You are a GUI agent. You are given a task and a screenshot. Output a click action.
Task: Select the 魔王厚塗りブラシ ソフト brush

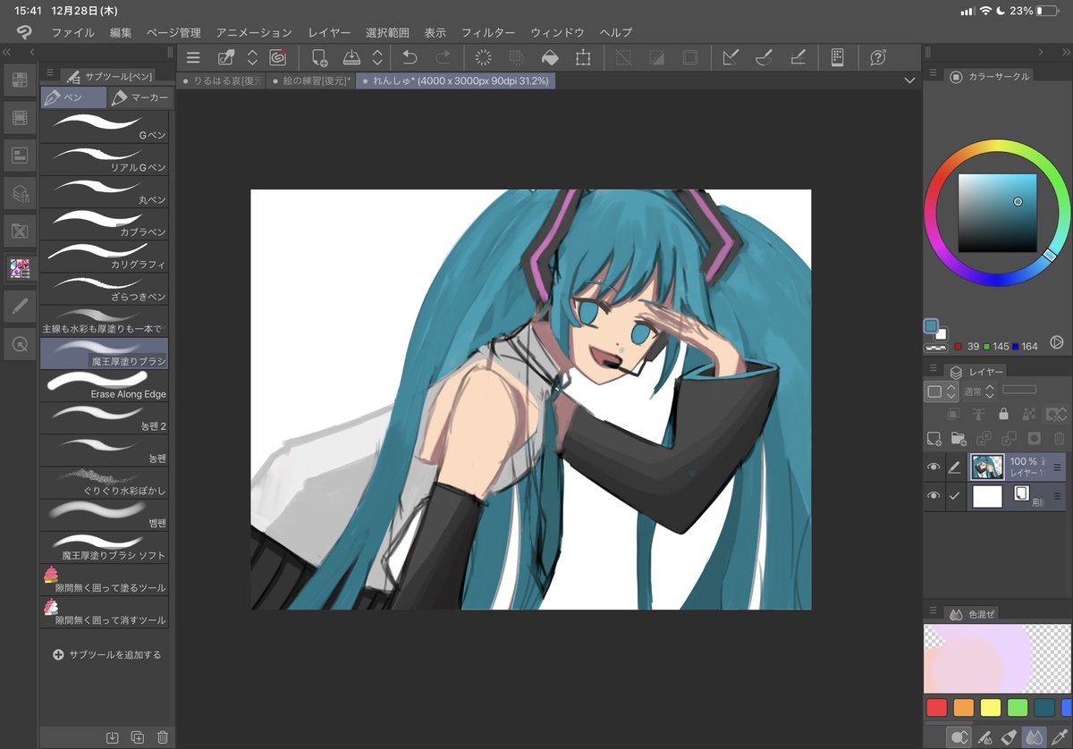[x=105, y=546]
